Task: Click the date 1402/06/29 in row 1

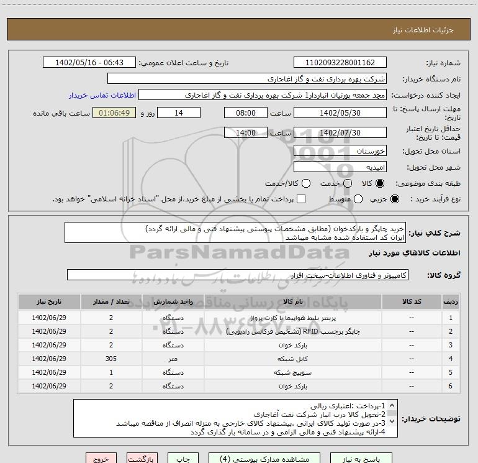Action: [x=49, y=318]
